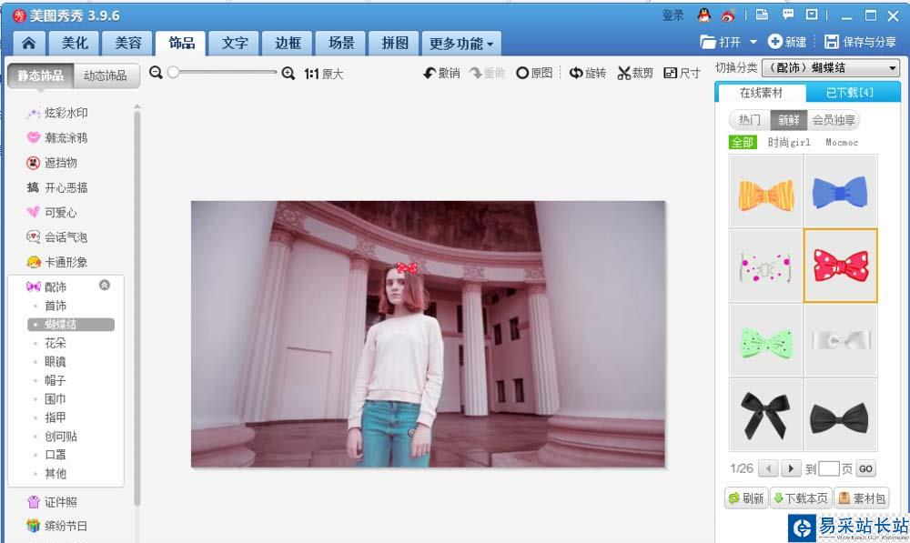Collapse the 配饰 category section
Viewport: 910px width, 543px height.
[x=105, y=285]
